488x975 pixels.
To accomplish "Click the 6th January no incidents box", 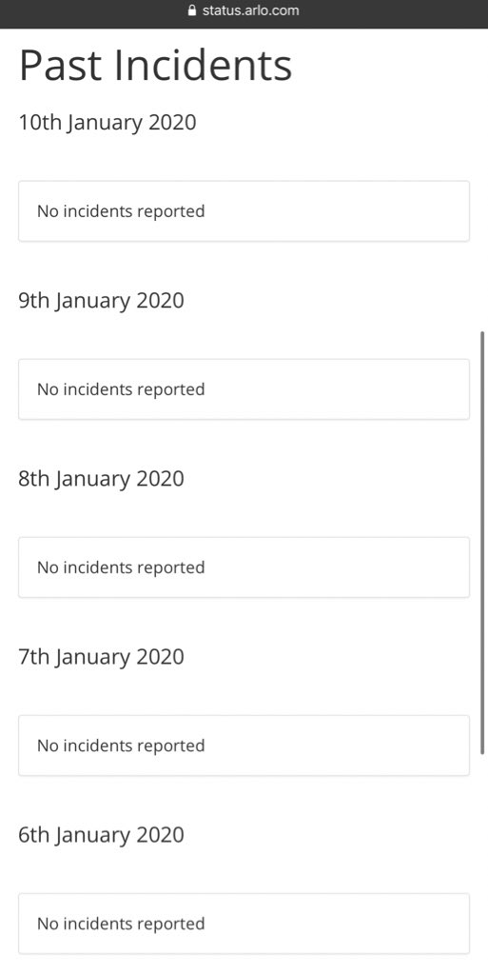I will click(x=244, y=924).
